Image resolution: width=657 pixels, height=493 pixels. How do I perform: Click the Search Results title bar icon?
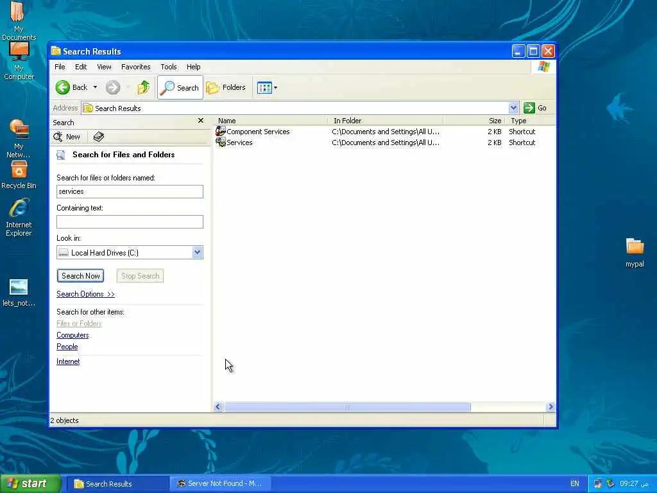(x=56, y=51)
